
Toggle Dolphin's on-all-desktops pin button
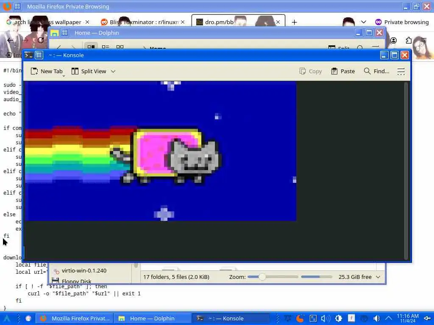[65, 33]
